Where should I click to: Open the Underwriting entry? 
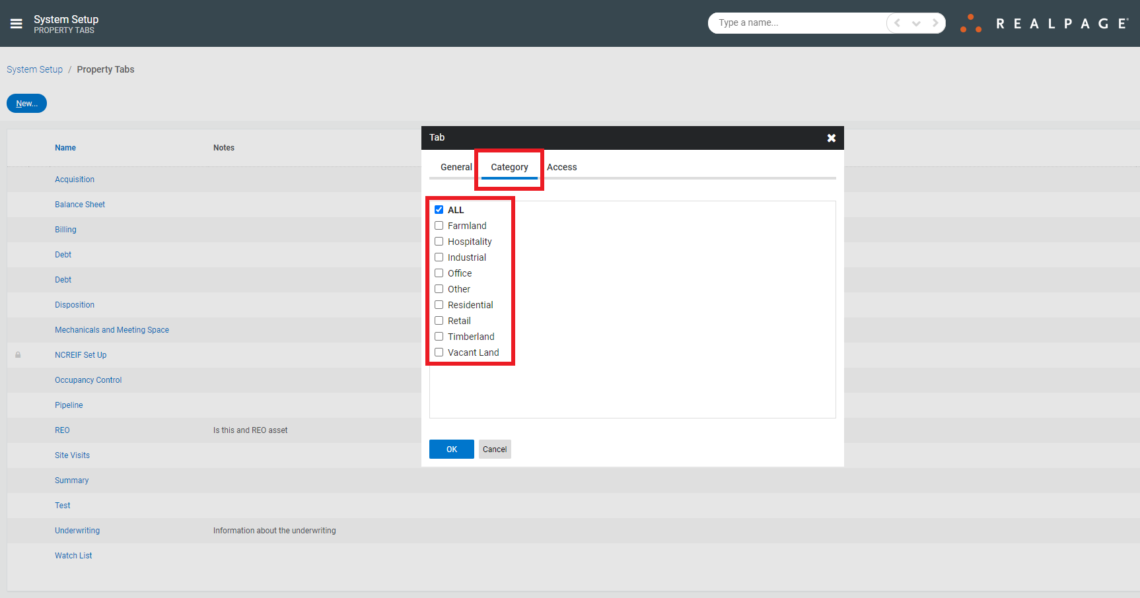point(77,531)
